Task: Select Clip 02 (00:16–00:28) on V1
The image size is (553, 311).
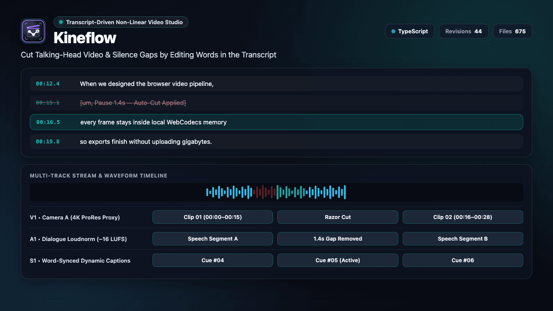Action: [x=463, y=217]
